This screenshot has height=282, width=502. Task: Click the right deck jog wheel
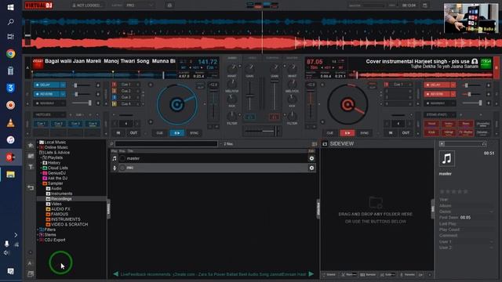pos(347,104)
